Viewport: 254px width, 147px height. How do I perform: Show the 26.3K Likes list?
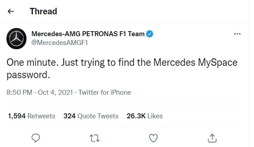point(145,116)
